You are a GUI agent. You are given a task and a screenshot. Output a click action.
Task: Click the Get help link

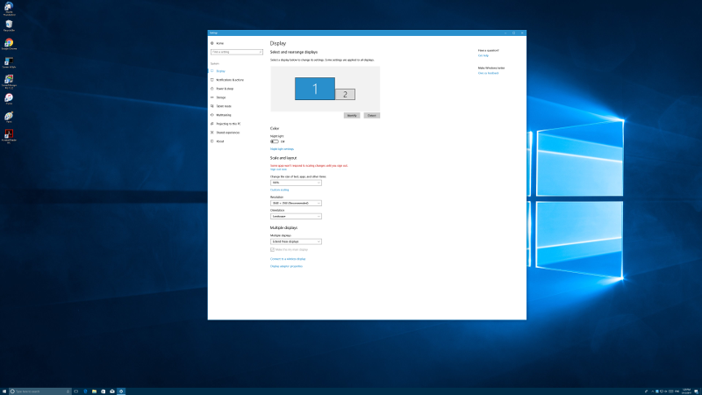[x=484, y=55]
